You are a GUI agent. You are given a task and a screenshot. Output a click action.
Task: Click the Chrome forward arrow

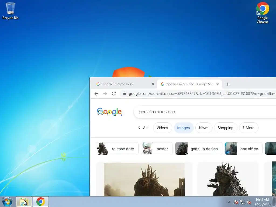coord(105,94)
